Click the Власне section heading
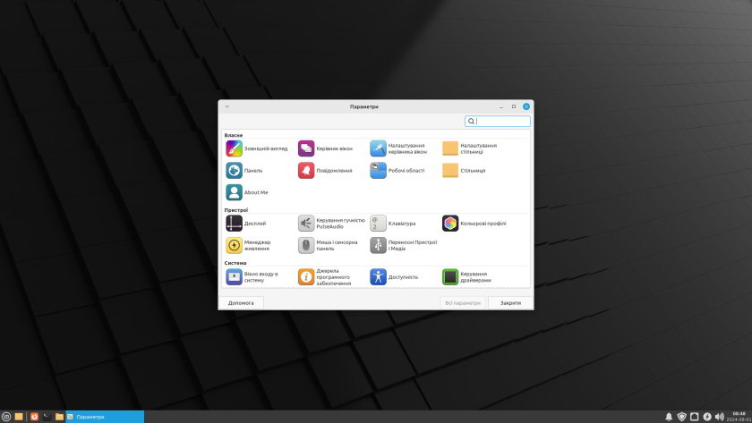 (x=233, y=135)
